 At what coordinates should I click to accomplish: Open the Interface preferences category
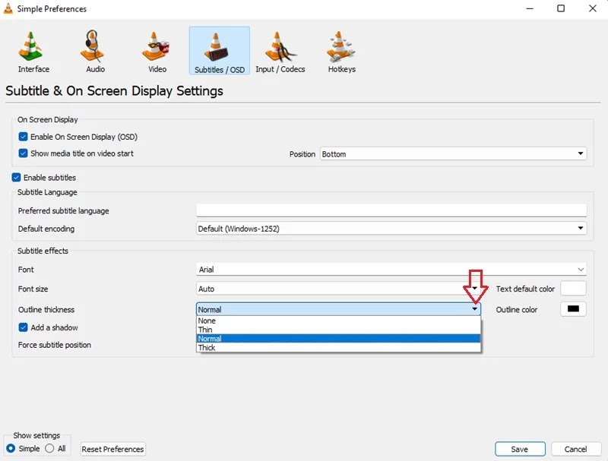[33, 52]
